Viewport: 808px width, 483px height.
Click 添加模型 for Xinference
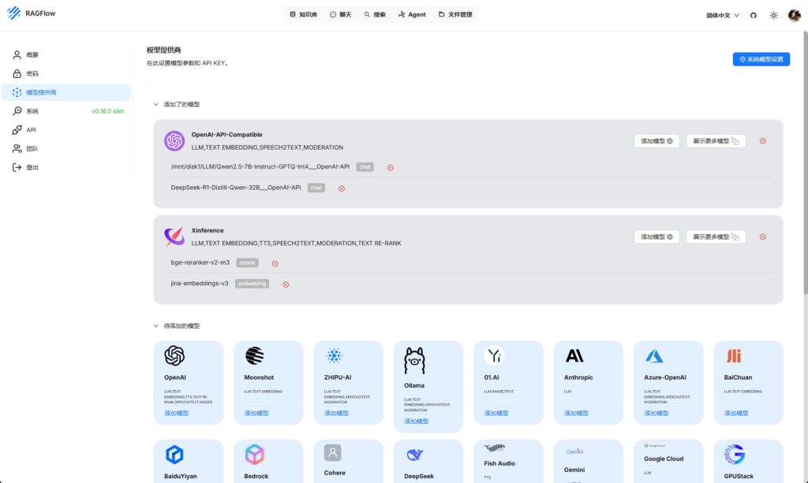coord(657,236)
